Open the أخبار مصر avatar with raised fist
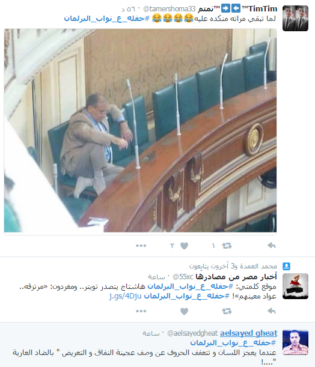The image size is (315, 367). point(295,286)
